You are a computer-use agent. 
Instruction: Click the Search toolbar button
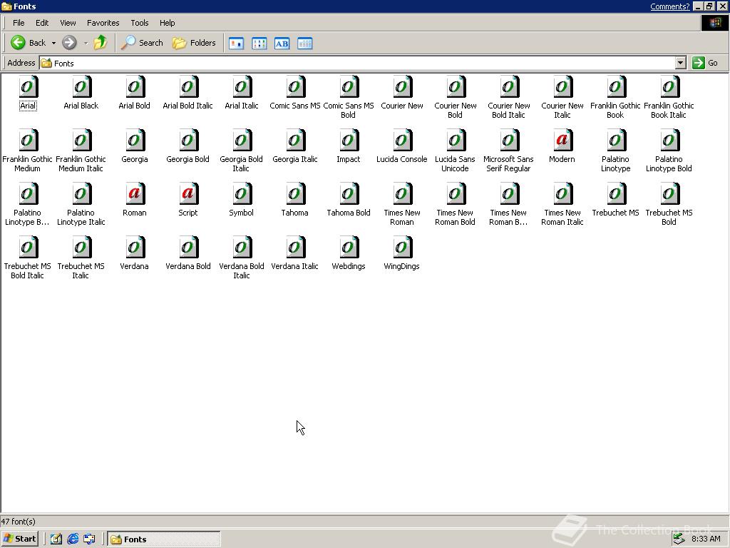tap(142, 43)
